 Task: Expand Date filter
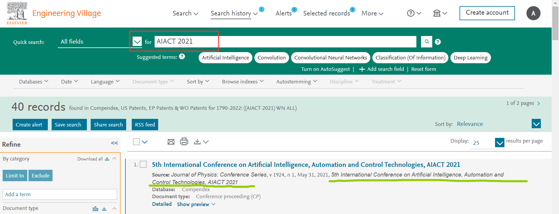[70, 82]
